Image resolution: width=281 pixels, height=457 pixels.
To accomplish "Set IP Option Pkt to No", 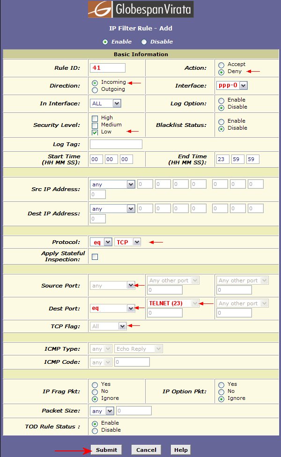I will pos(221,392).
